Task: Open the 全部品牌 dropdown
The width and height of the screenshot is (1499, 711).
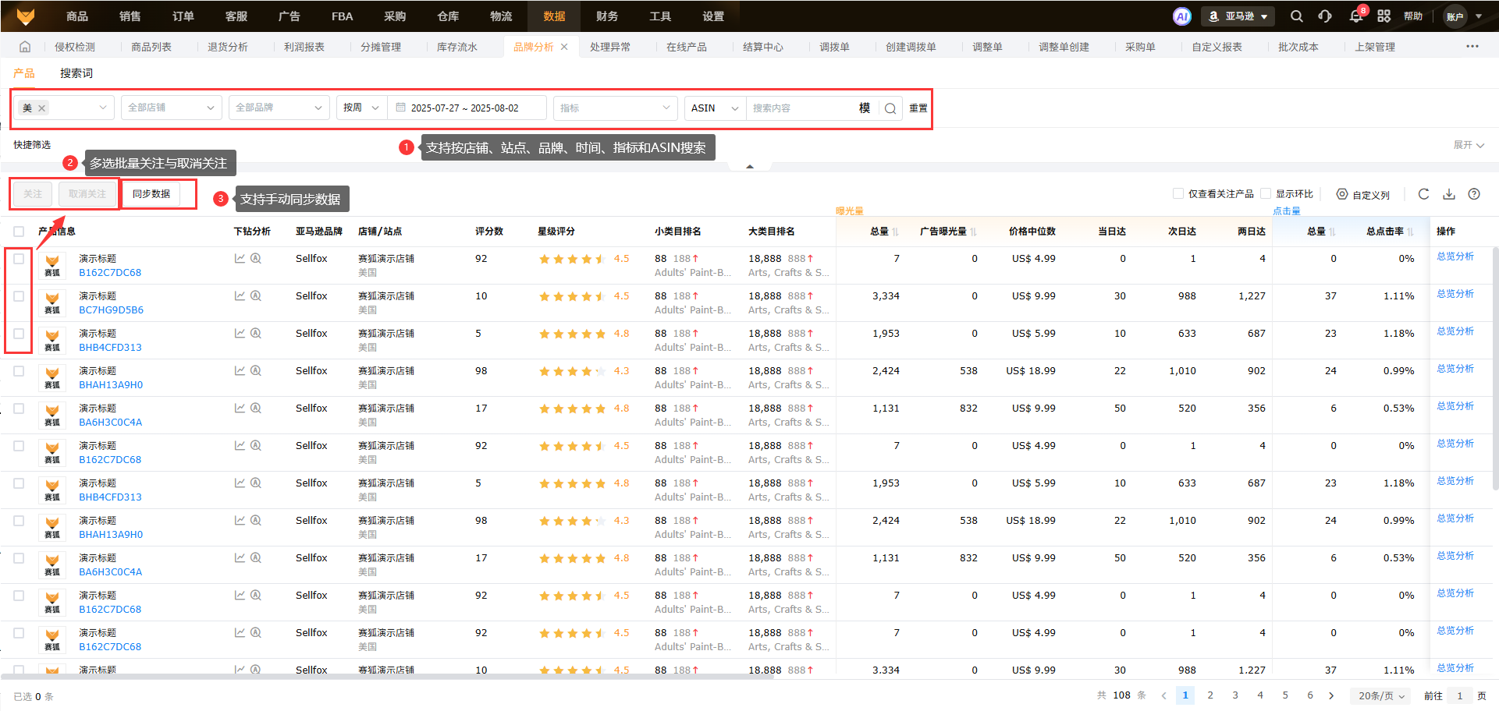Action: tap(279, 108)
